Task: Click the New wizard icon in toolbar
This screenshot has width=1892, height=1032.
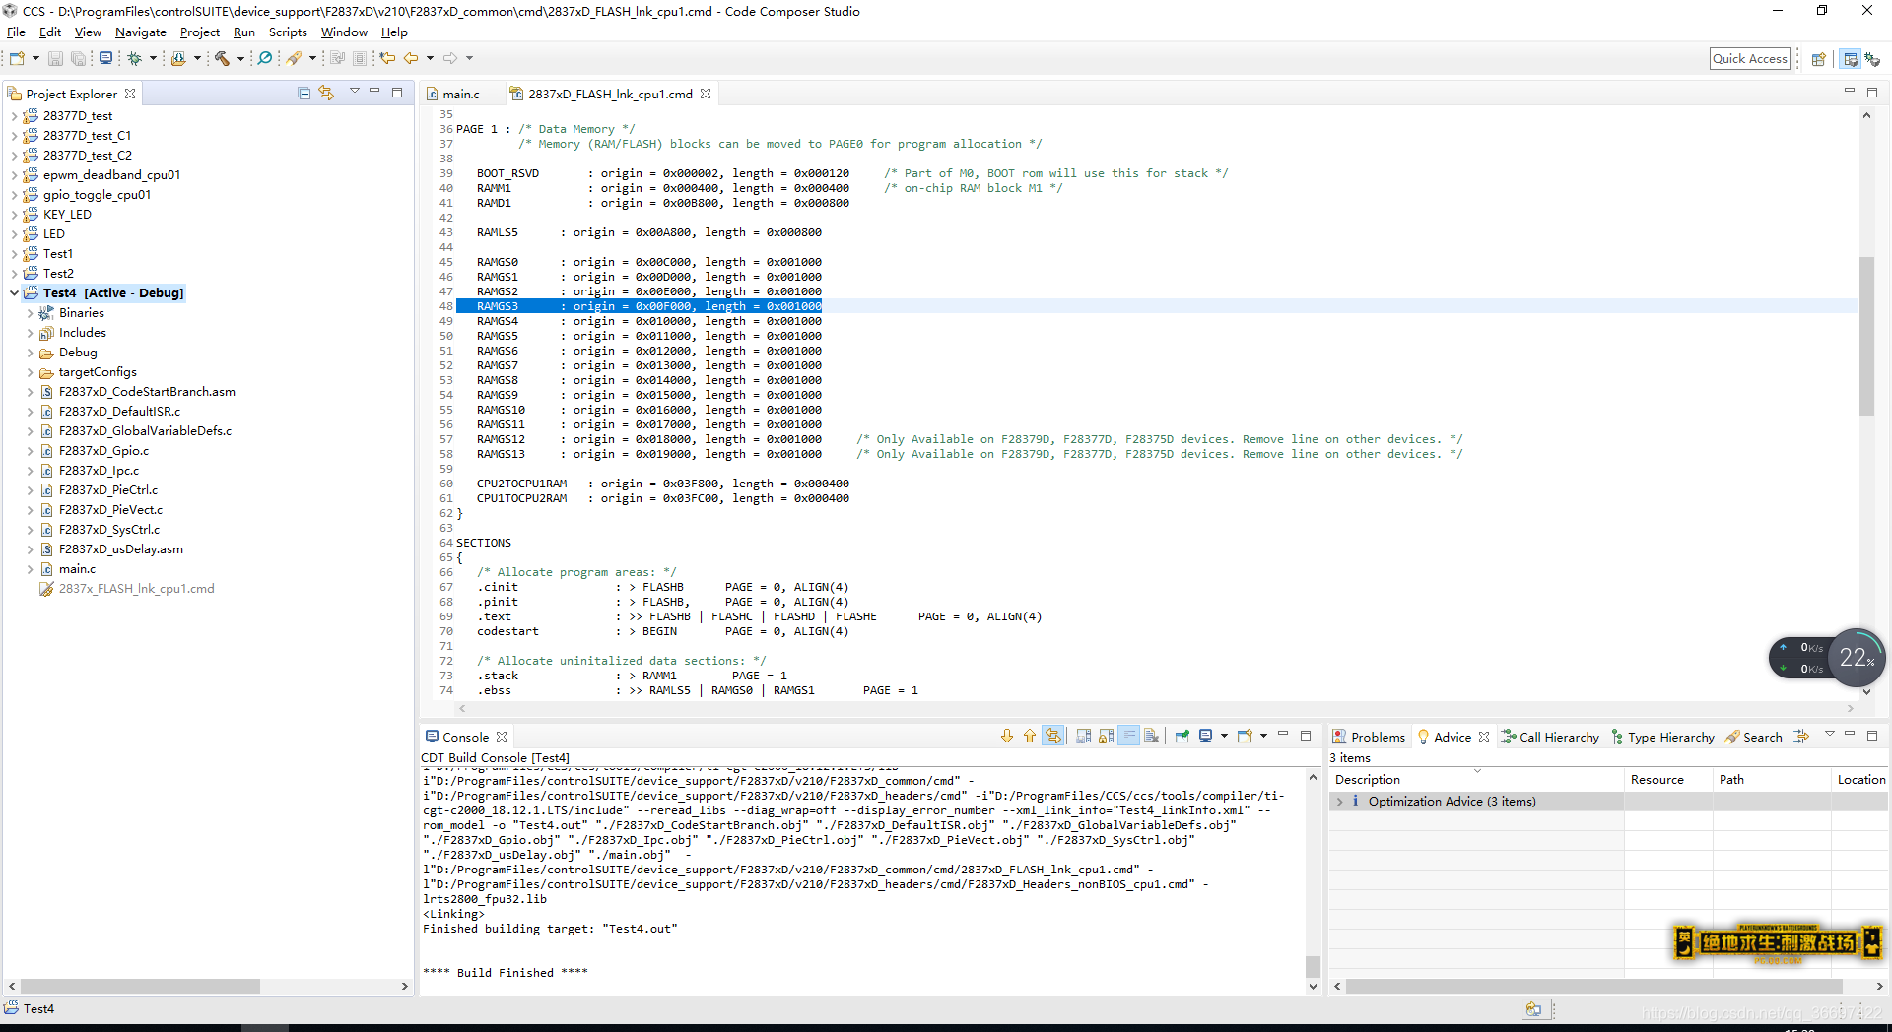Action: (x=17, y=59)
